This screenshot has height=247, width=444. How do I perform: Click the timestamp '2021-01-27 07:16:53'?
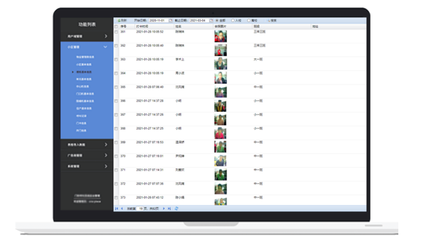pos(150,142)
